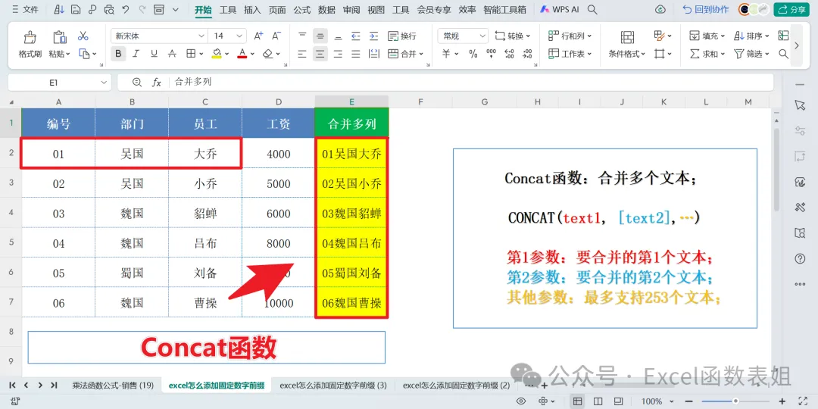Open sheet tab 乘法函数公式-销售 (19)
This screenshot has width=818, height=409.
pos(113,386)
